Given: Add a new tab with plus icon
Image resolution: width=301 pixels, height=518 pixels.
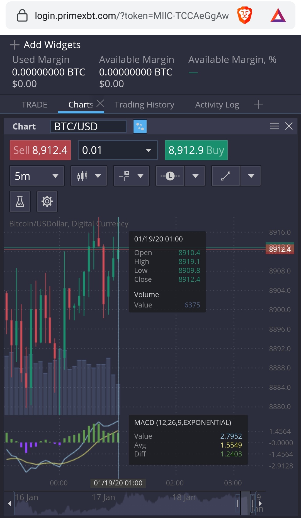Looking at the screenshot, I should coord(258,104).
